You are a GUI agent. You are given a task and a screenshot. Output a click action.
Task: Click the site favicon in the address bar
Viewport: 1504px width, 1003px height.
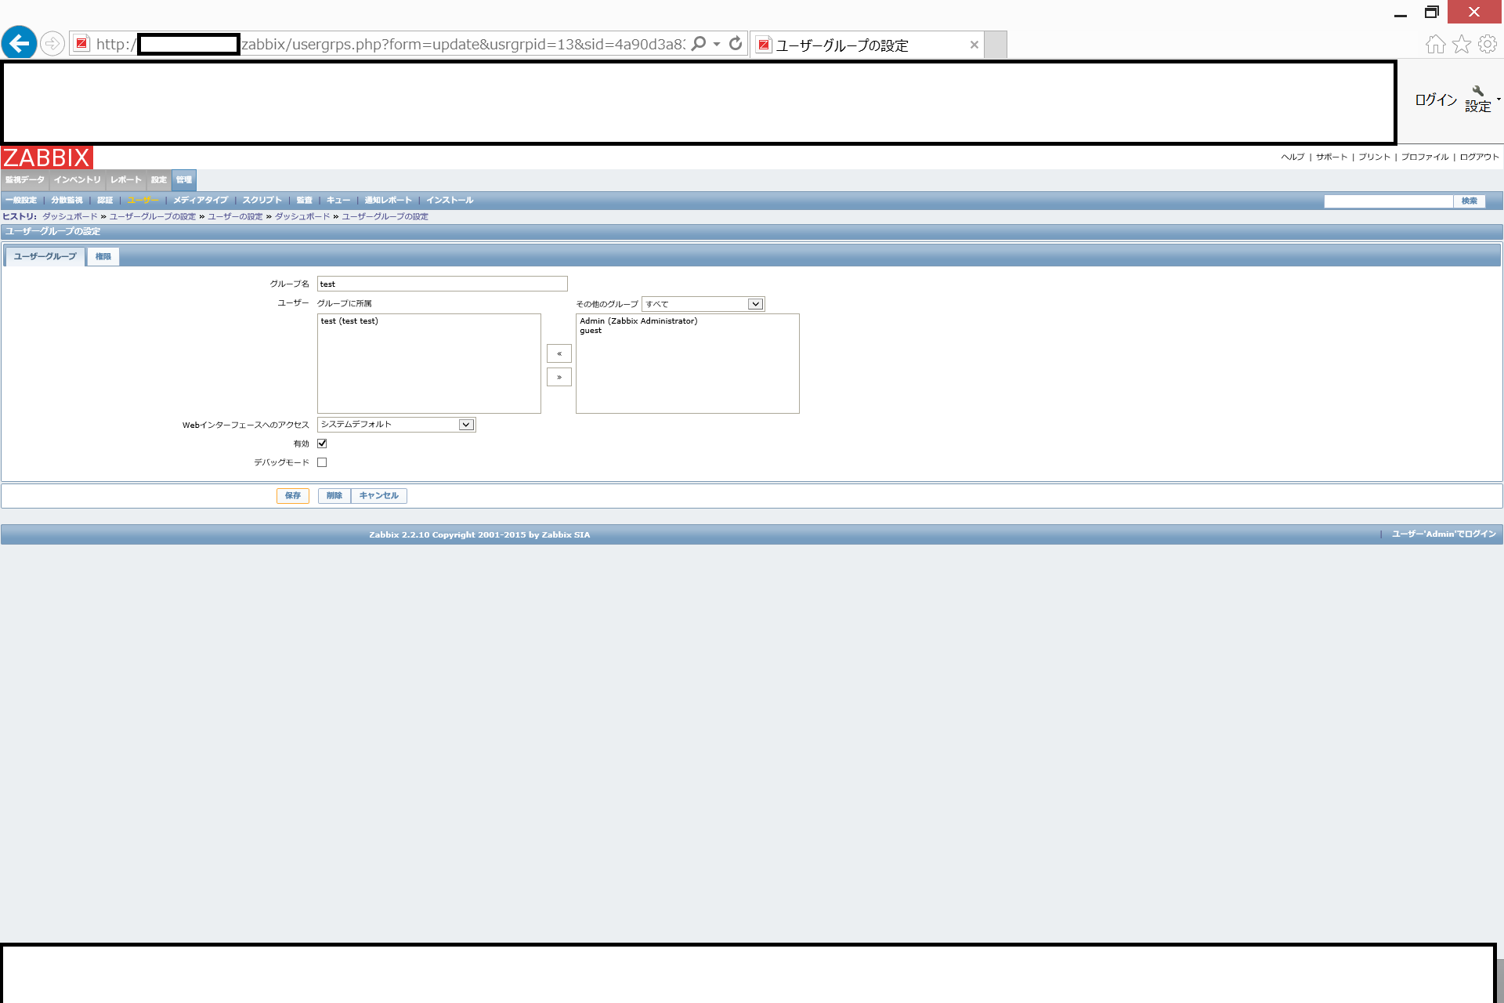click(81, 44)
